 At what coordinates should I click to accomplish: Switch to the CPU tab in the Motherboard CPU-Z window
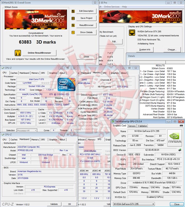click(4, 140)
